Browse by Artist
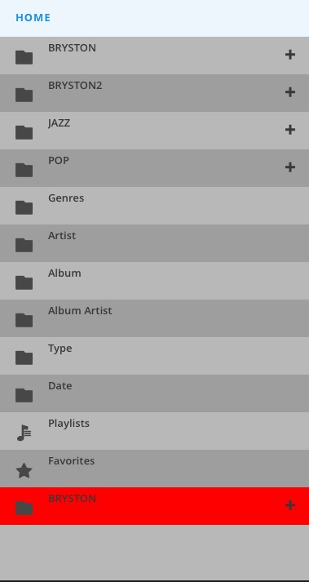This screenshot has width=309, height=582. point(154,243)
